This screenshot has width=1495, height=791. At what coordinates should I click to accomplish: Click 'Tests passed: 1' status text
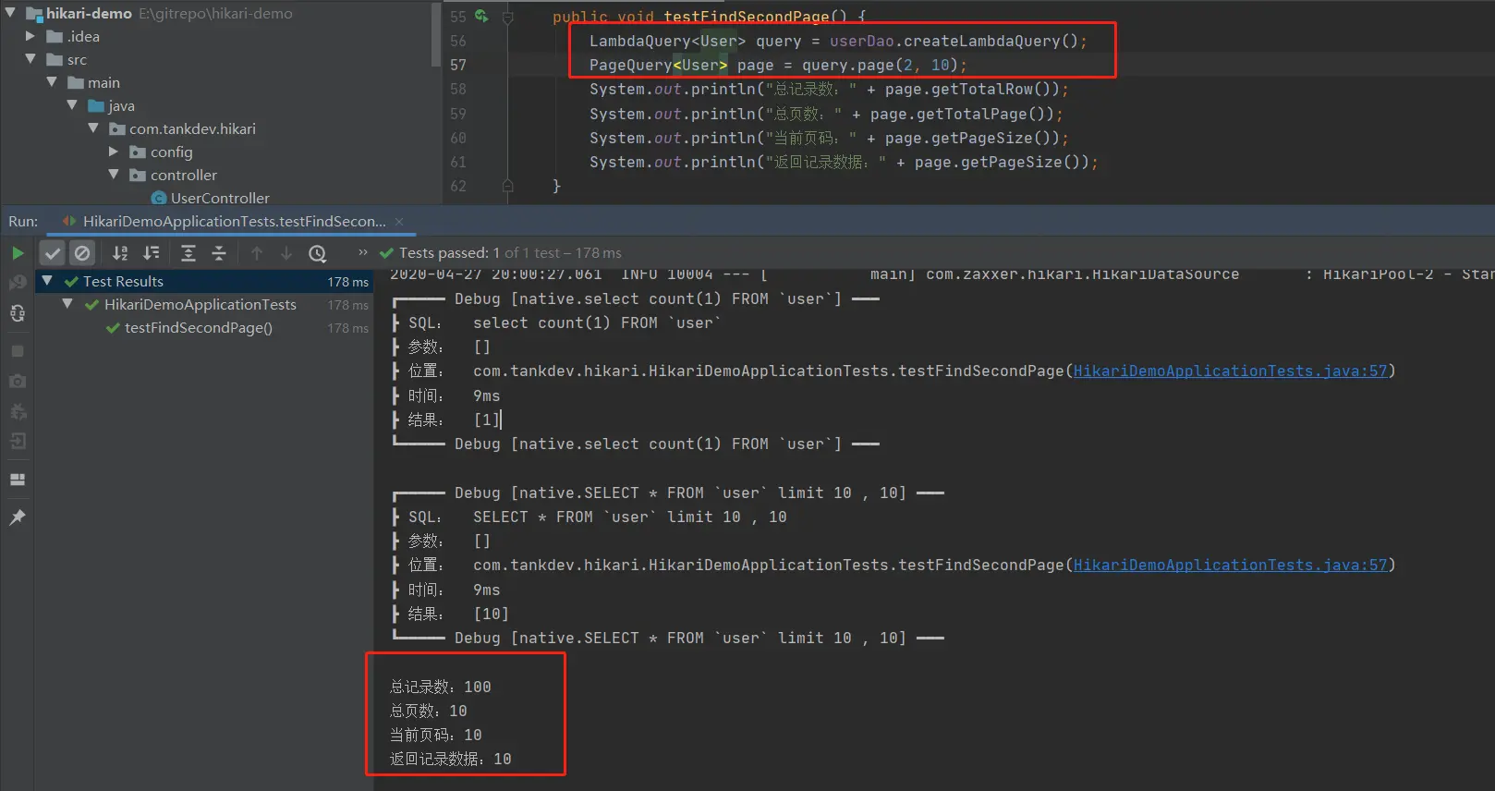pos(449,252)
